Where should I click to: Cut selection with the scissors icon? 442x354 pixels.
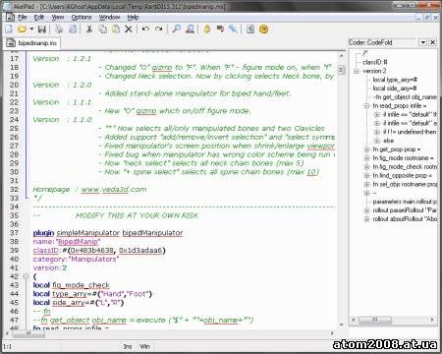(x=88, y=29)
